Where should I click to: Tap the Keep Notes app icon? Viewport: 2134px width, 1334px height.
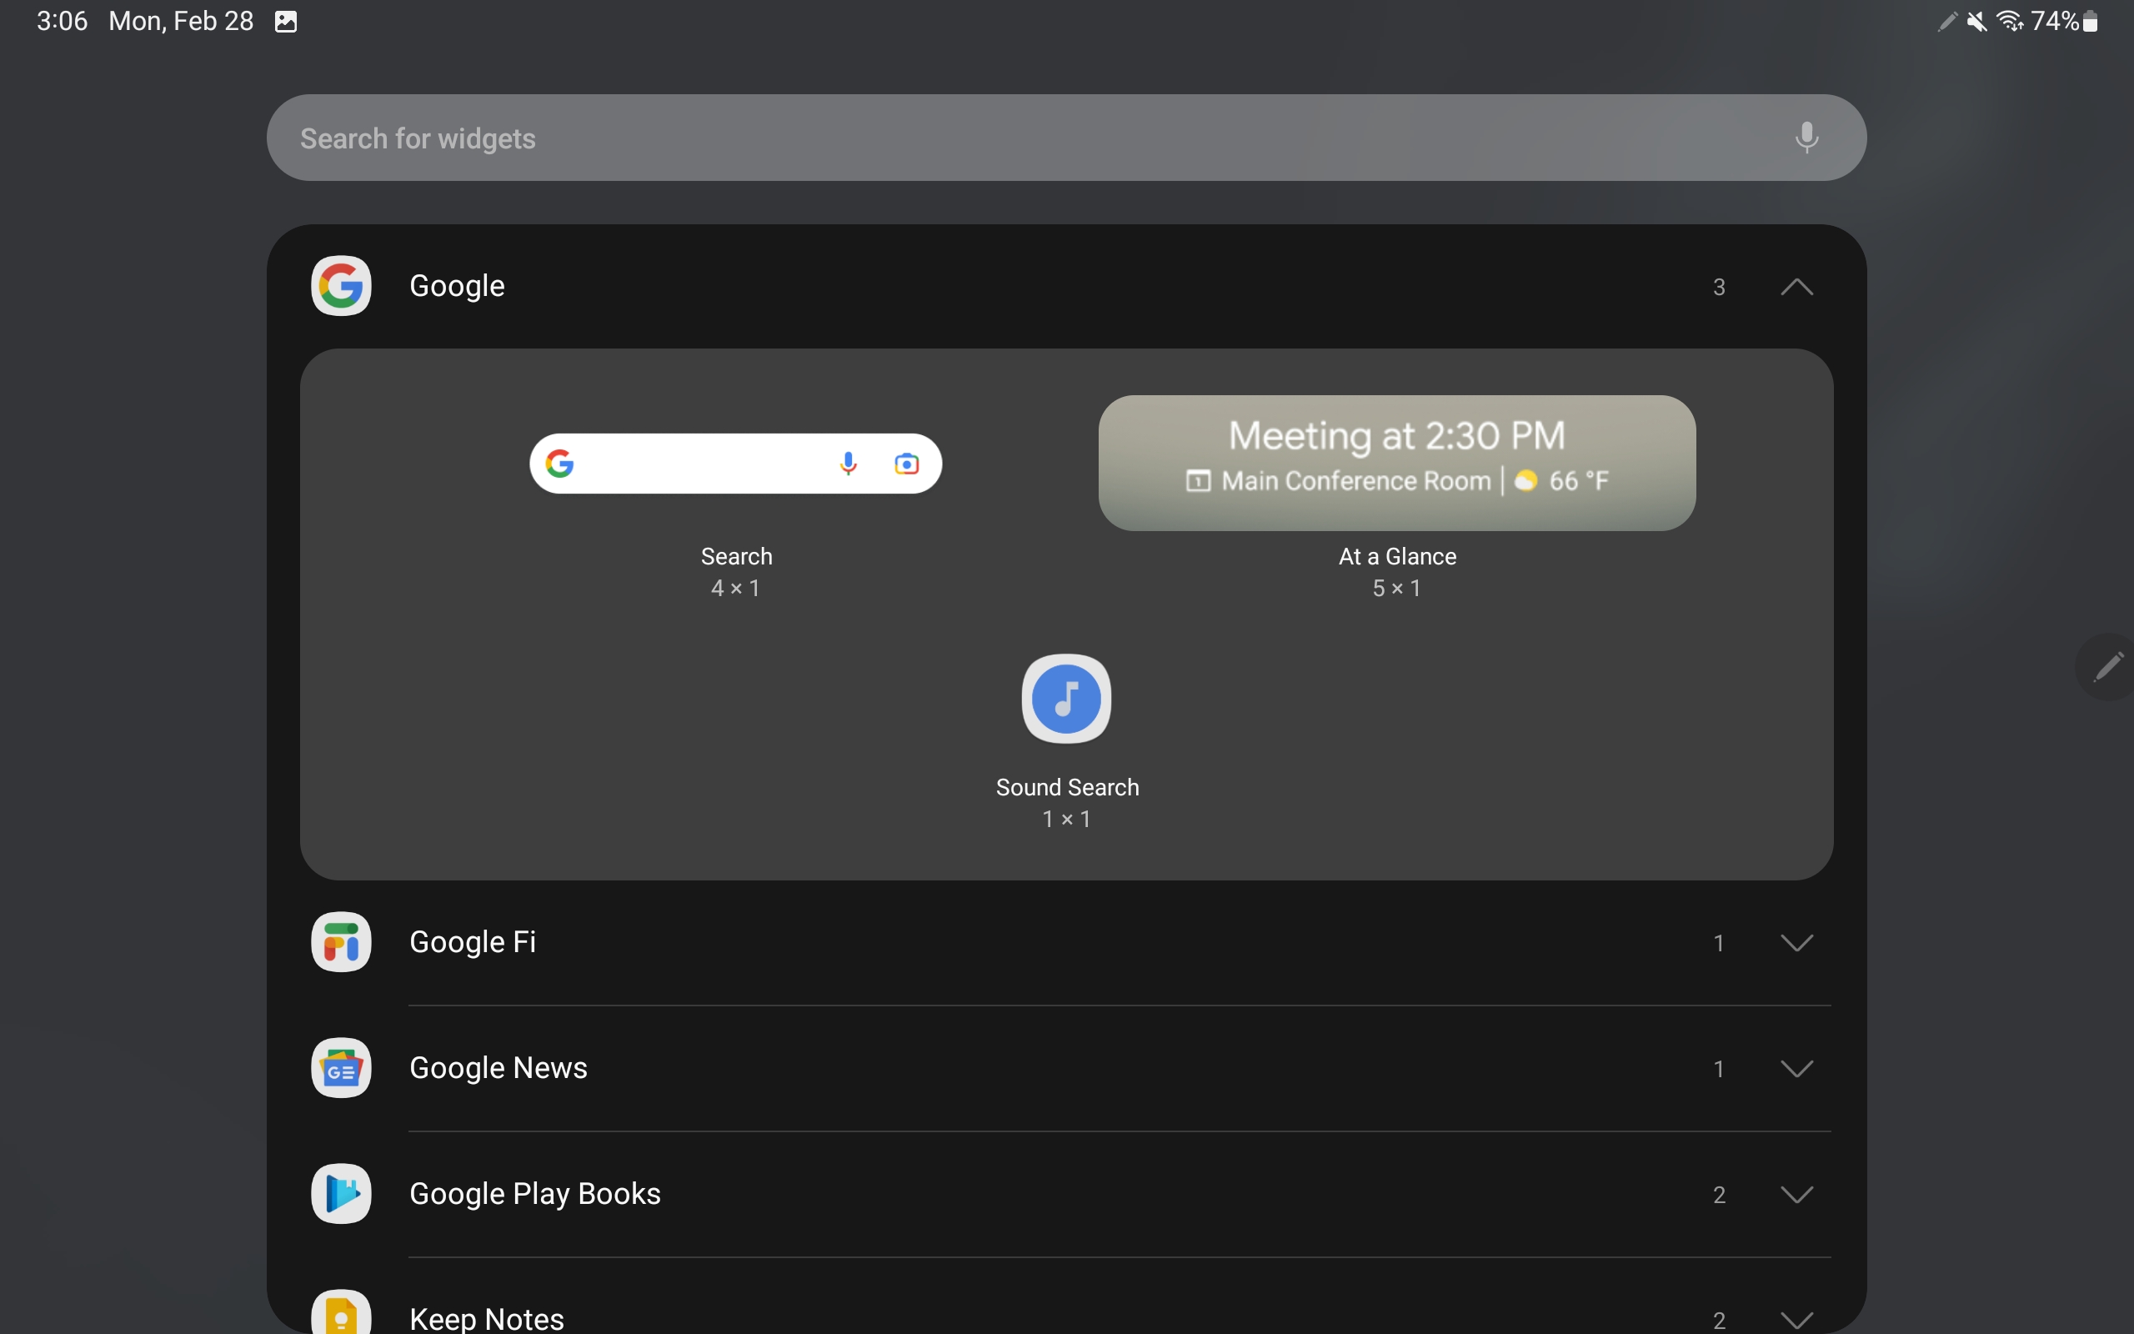pos(341,1315)
